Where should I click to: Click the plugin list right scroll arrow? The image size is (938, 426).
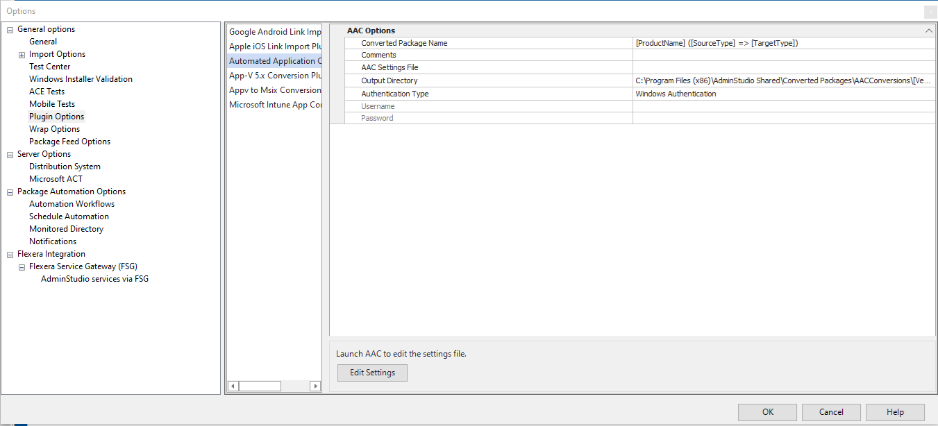click(x=315, y=386)
